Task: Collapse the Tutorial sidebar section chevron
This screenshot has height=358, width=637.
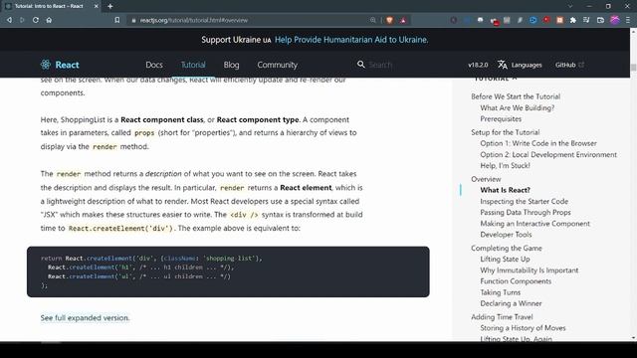Action: 515,79
